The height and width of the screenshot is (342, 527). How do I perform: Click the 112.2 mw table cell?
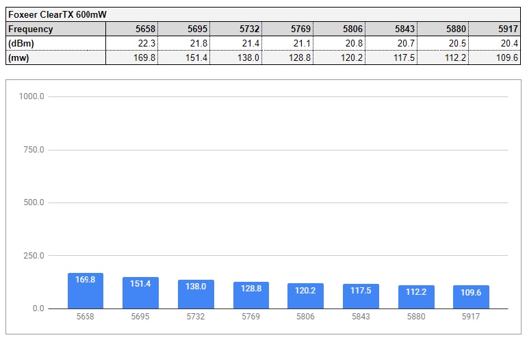443,57
